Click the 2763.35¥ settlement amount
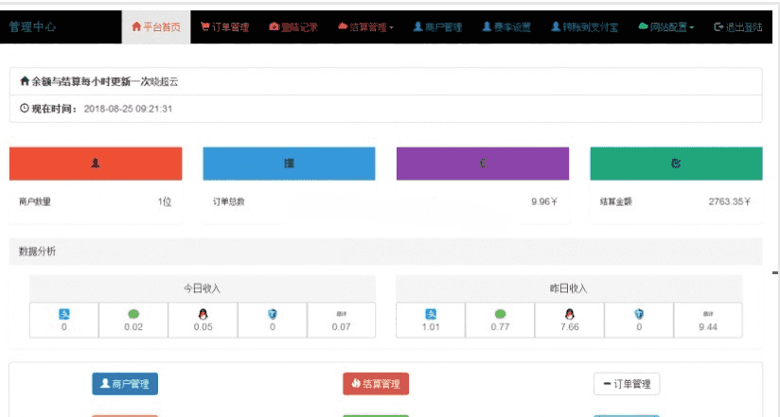The image size is (780, 417). 729,201
